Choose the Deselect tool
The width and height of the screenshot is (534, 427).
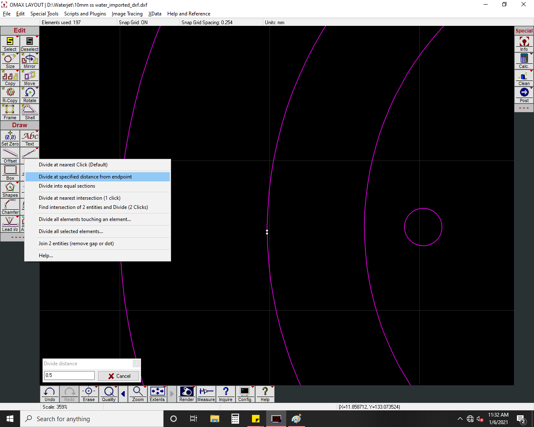[x=30, y=44]
